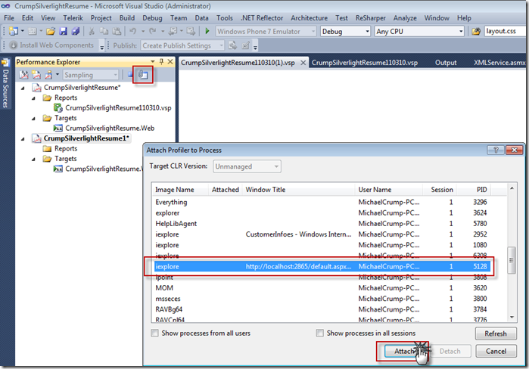This screenshot has width=529, height=369.
Task: Click the Install Web Components icon
Action: [13, 45]
